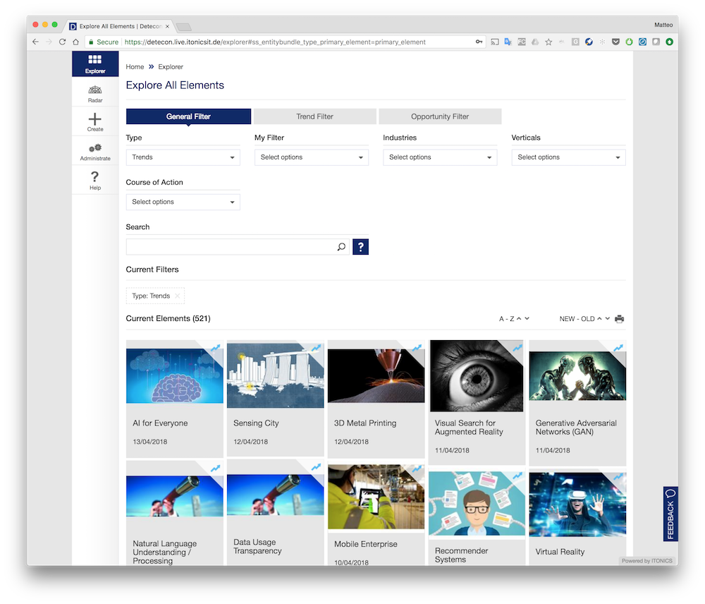Open the FEEDBACK side button
Screen dimensions: 705x604
(670, 514)
